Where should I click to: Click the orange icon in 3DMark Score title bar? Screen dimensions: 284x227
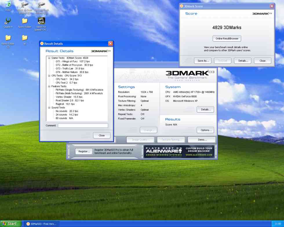[181, 6]
